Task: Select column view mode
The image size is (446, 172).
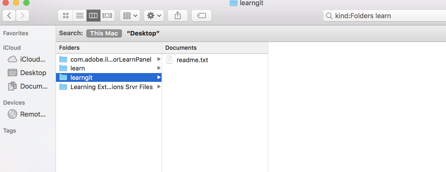Action: click(93, 16)
